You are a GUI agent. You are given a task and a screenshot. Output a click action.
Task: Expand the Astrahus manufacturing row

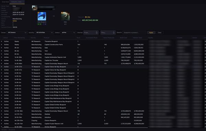[1, 117]
